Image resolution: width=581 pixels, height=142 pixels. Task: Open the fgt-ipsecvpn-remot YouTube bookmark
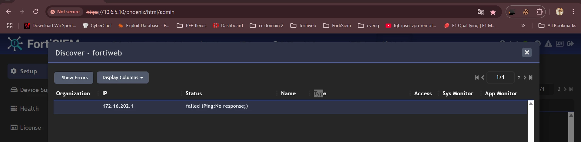[411, 26]
